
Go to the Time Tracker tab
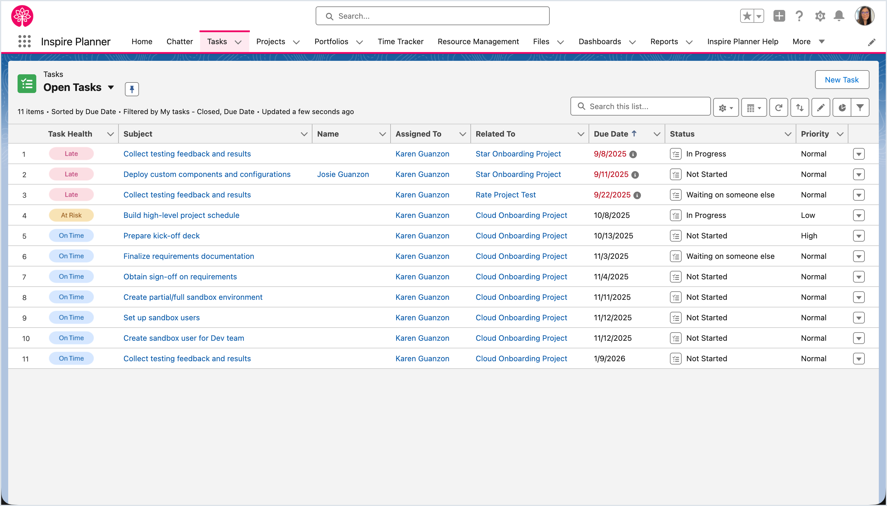400,42
